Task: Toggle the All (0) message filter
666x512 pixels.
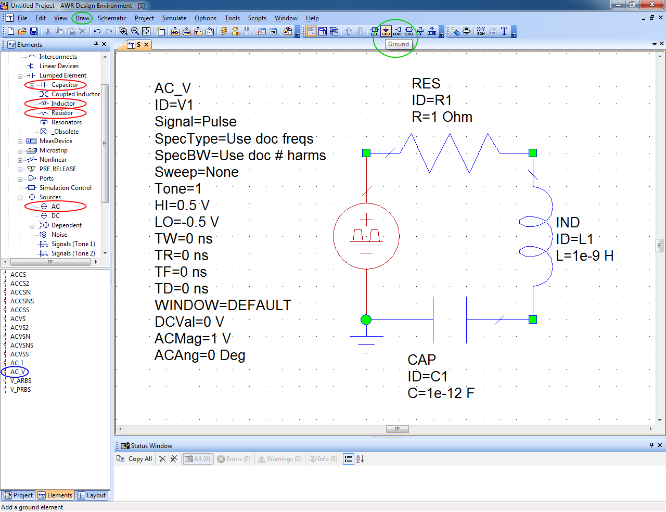Action: 198,459
